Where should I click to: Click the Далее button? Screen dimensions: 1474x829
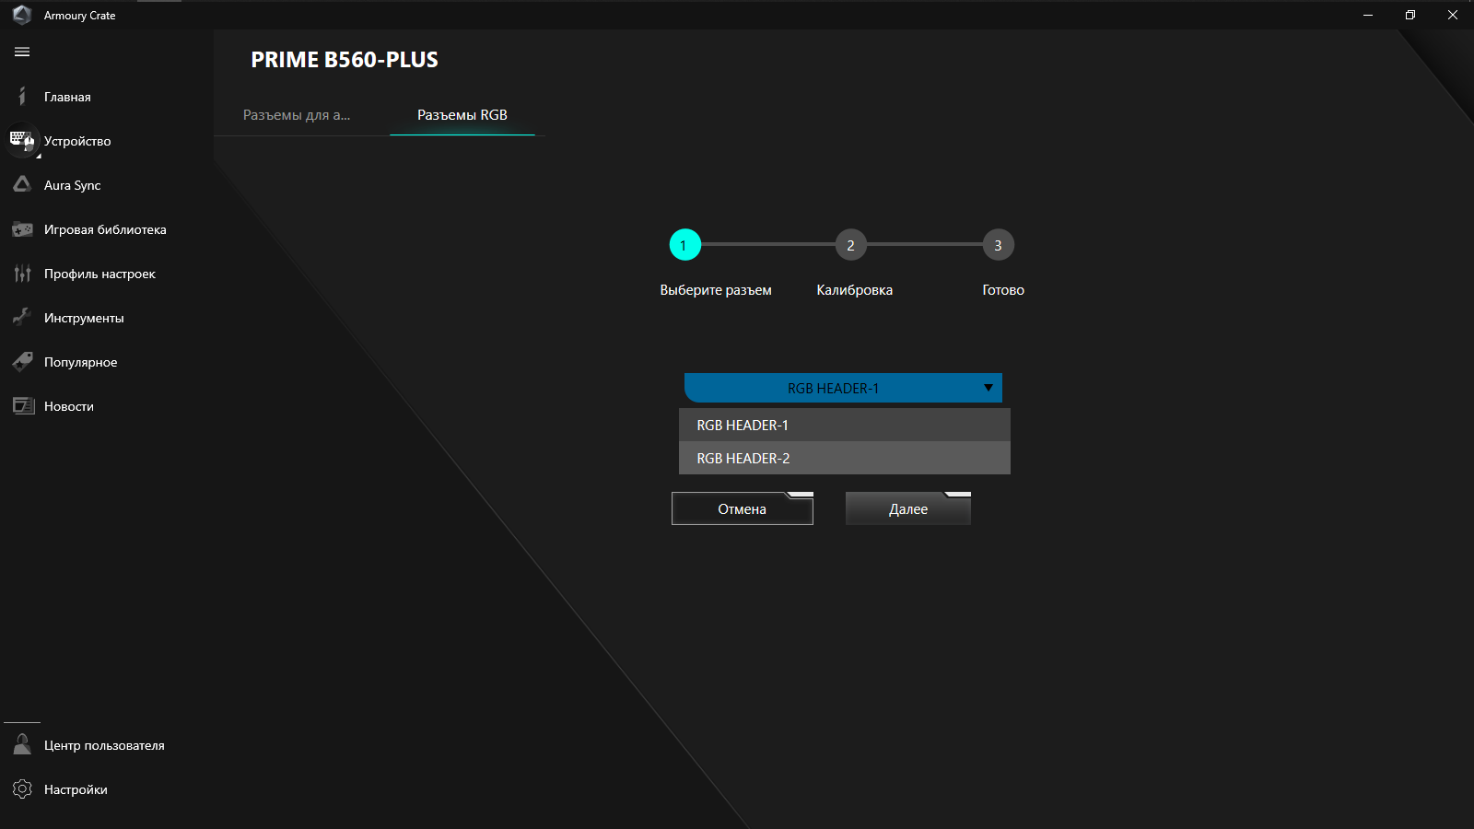coord(908,508)
